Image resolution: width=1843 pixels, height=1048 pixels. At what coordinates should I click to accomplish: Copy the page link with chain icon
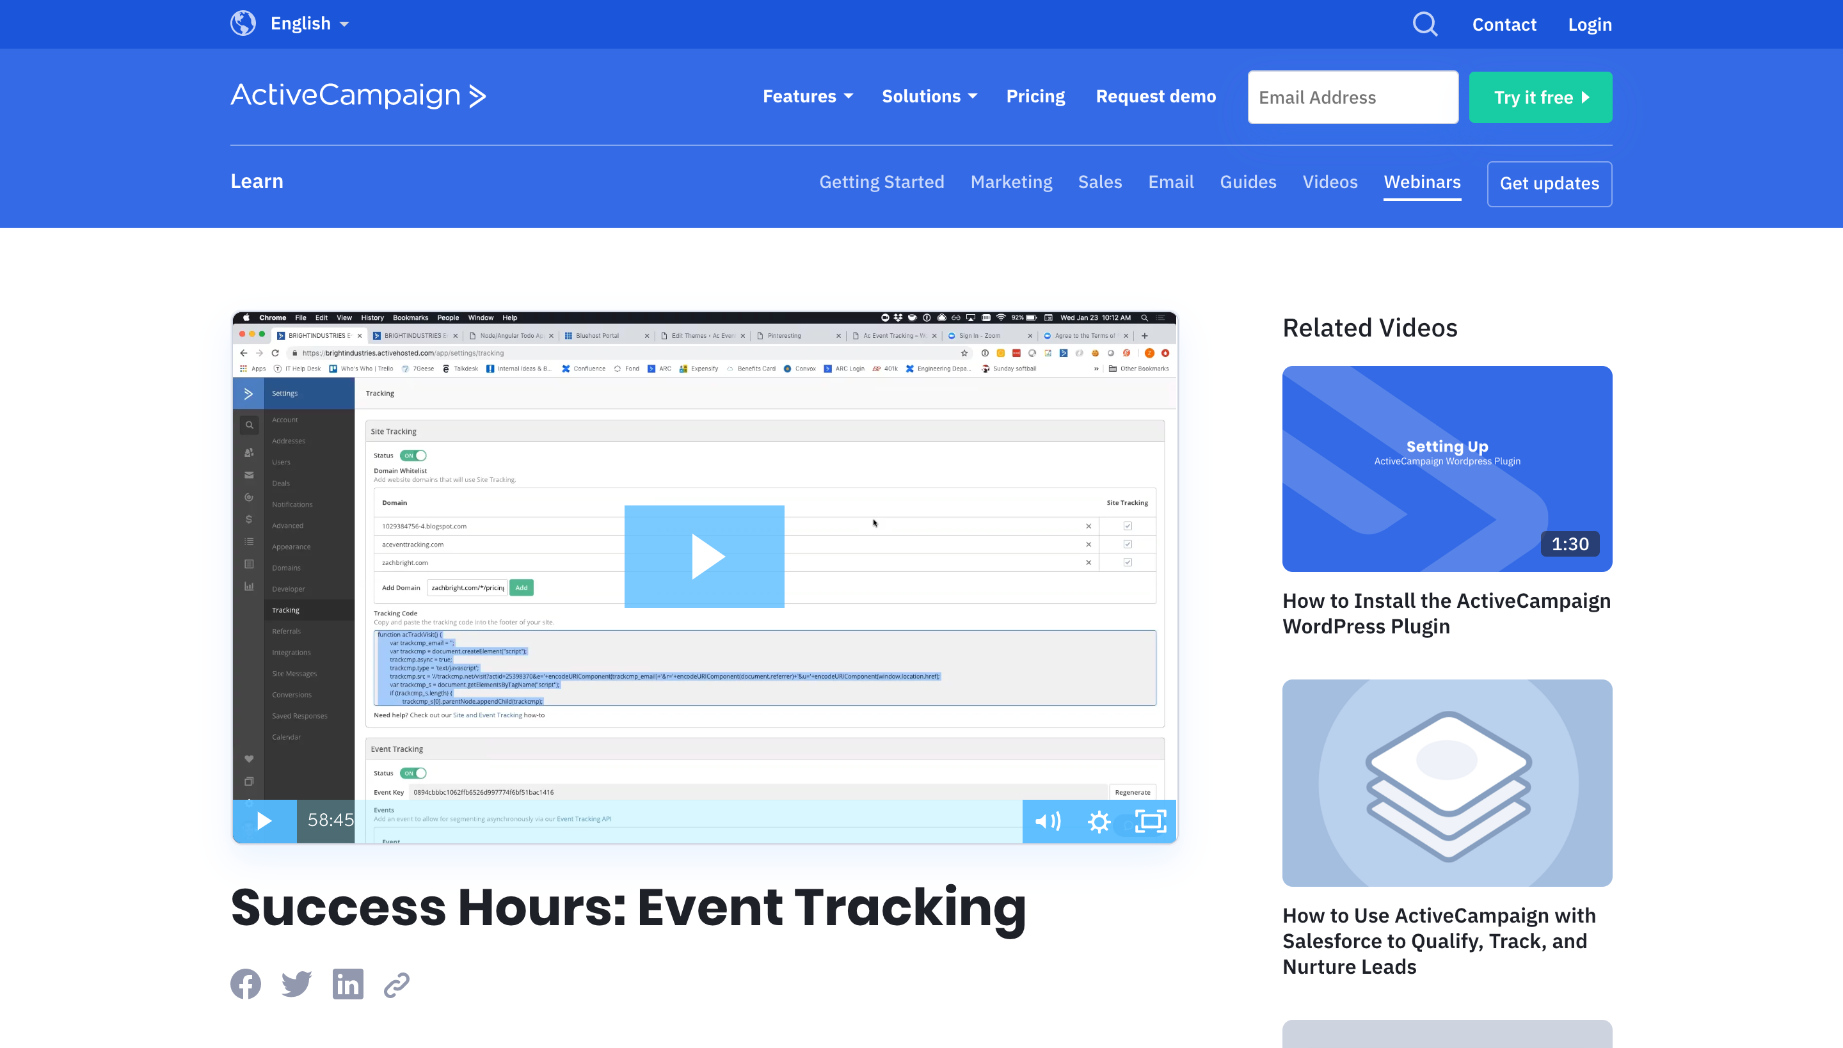coord(397,985)
